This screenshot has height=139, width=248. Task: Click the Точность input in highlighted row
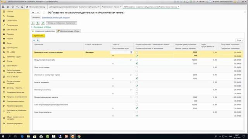click(121, 52)
